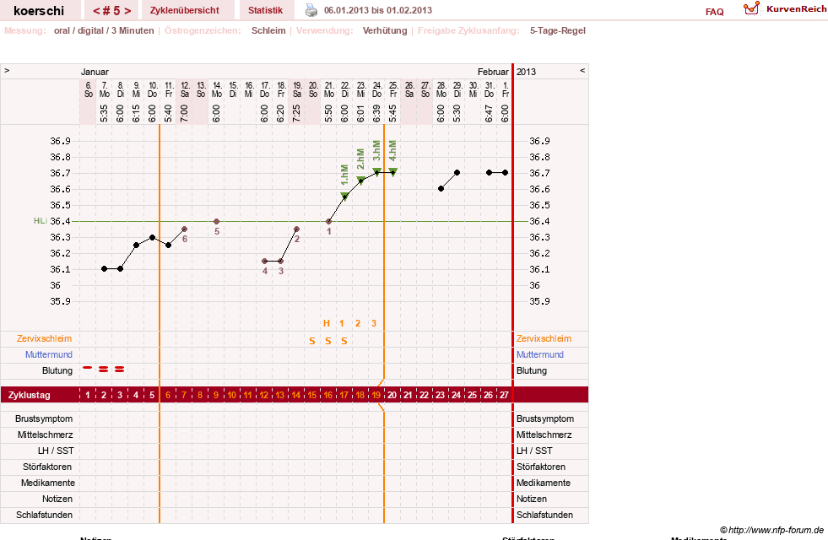Open the FAQ link
The height and width of the screenshot is (540, 828).
[714, 12]
